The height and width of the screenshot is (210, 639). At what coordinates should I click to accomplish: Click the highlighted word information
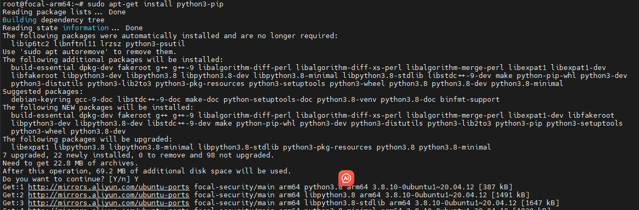tap(87, 28)
